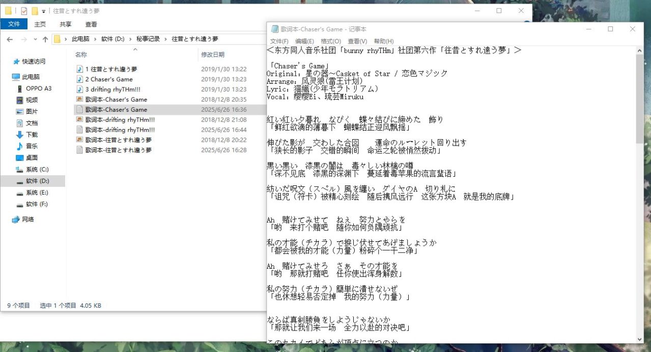651x352 pixels.
Task: Click the Notepad vertical scrollbar thumb
Action: (x=640, y=99)
